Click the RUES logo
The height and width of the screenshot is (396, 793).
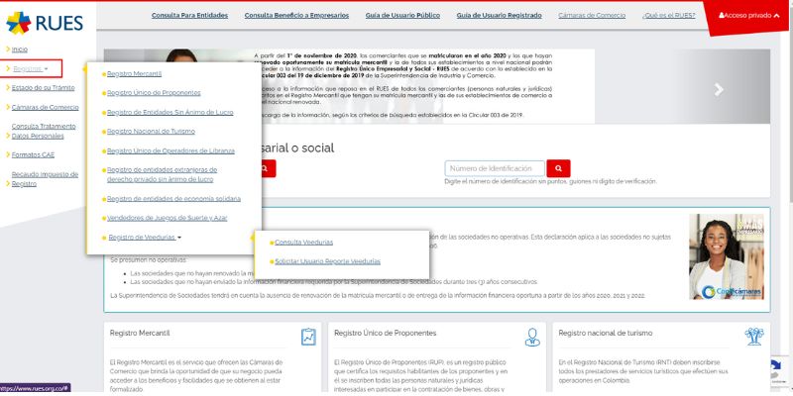tap(45, 23)
